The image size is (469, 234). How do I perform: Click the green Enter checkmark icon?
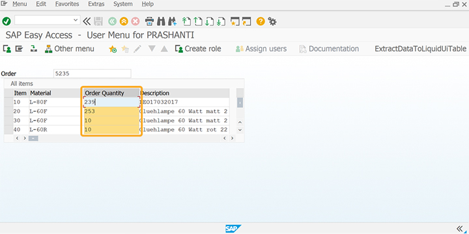tap(7, 21)
